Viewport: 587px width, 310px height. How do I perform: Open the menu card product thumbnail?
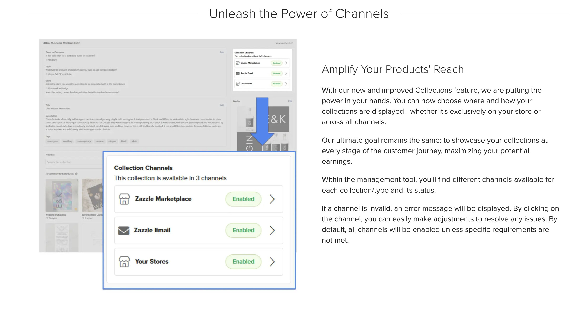(62, 238)
